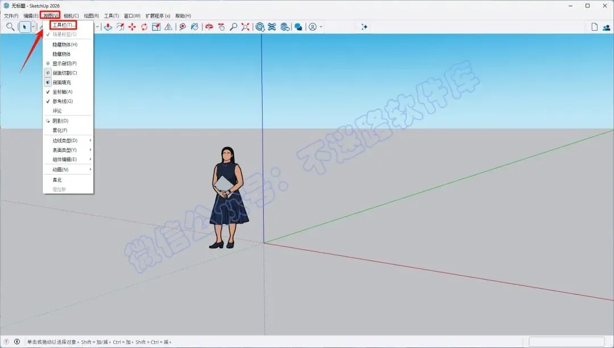
Task: Open the 编辑(E) menu
Action: 31,16
